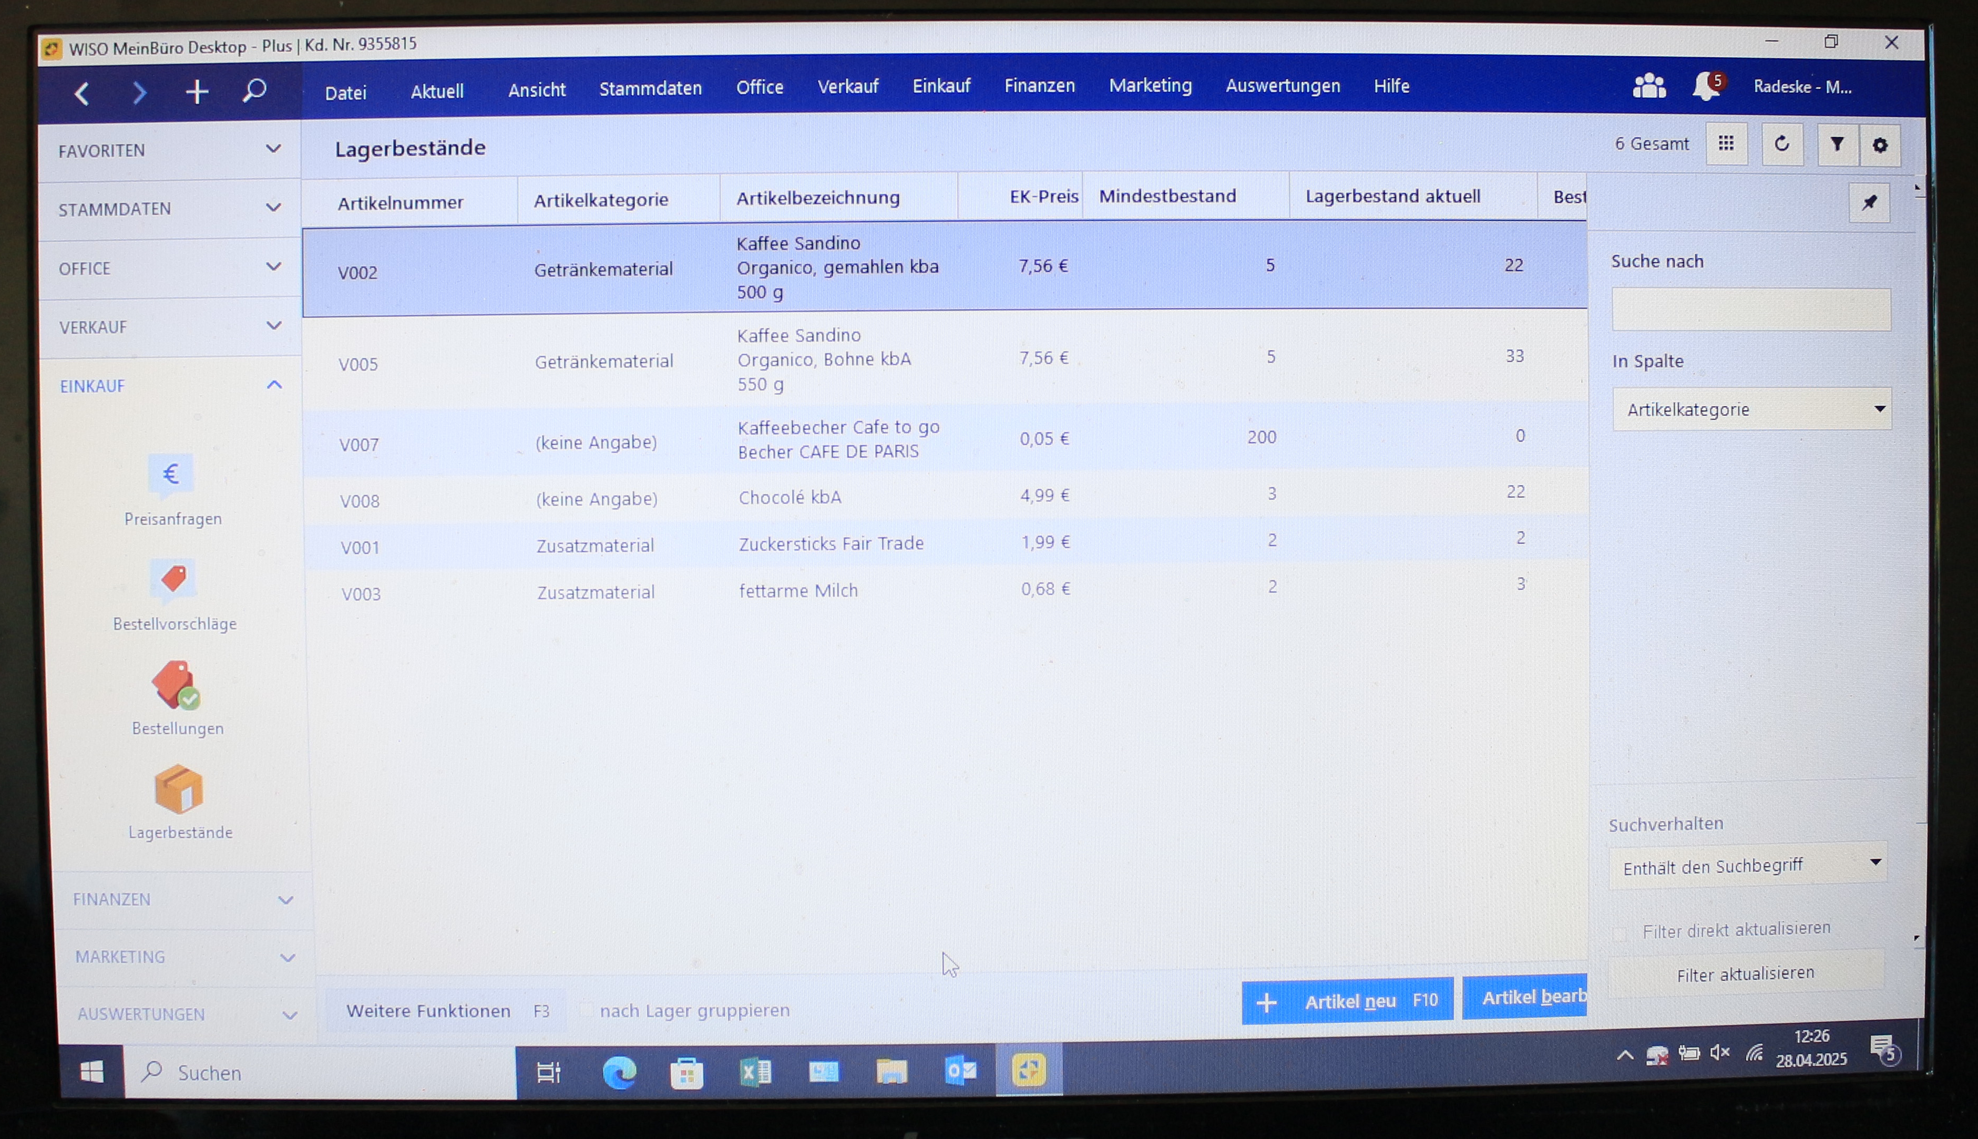Click the Lagerbestände box icon

click(x=179, y=789)
